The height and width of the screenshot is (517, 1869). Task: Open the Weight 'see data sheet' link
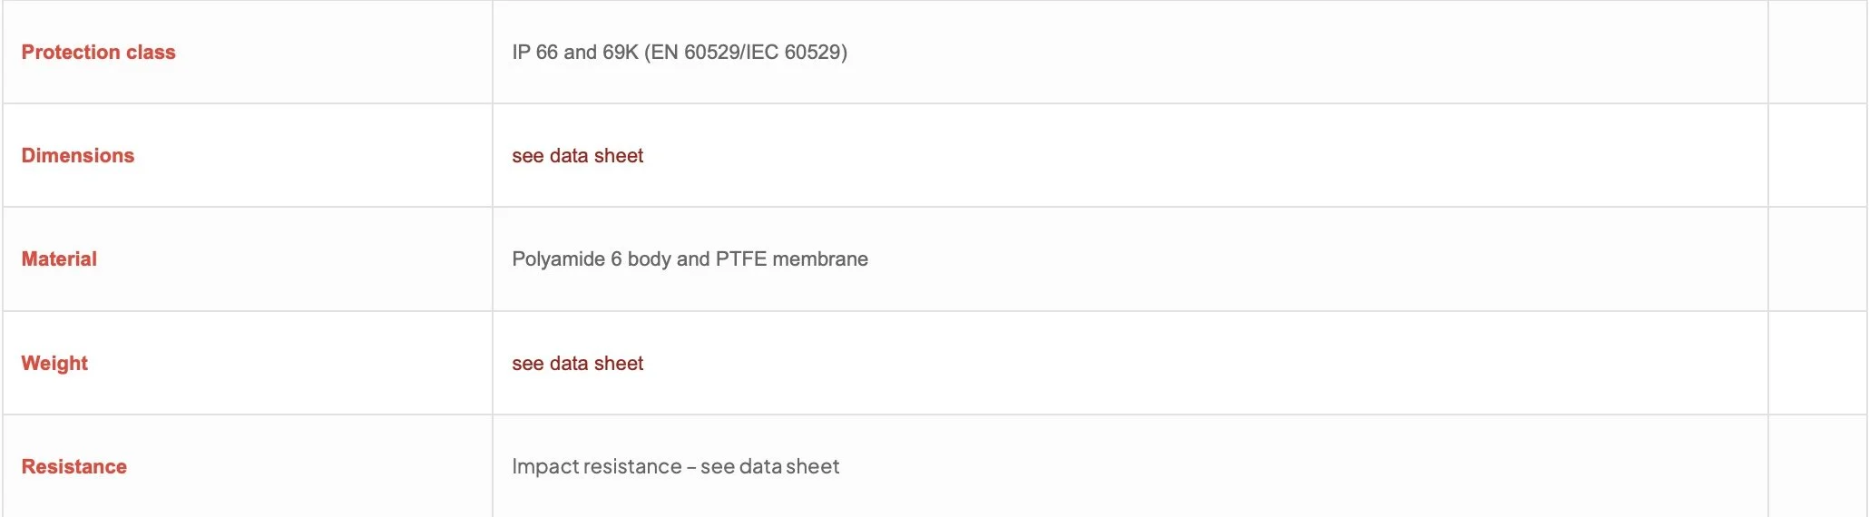577,364
